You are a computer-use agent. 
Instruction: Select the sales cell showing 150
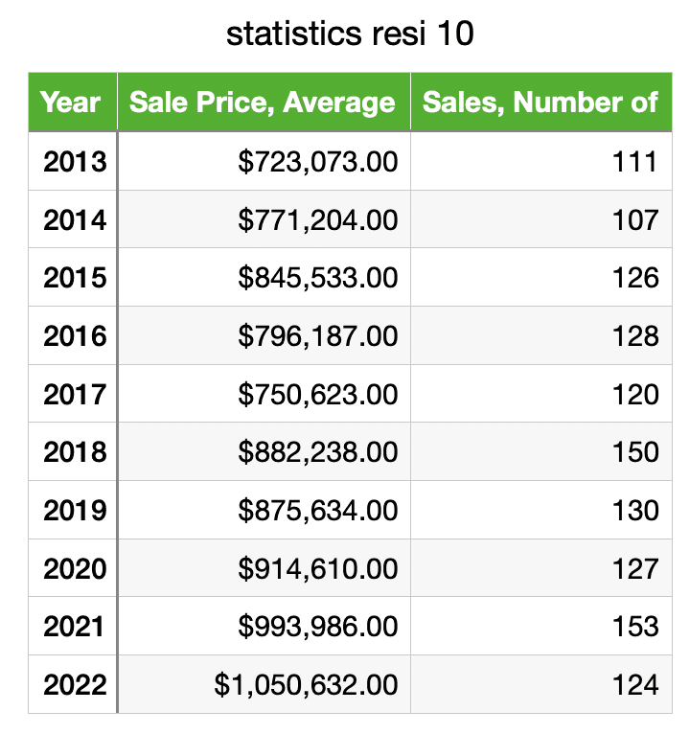point(634,452)
